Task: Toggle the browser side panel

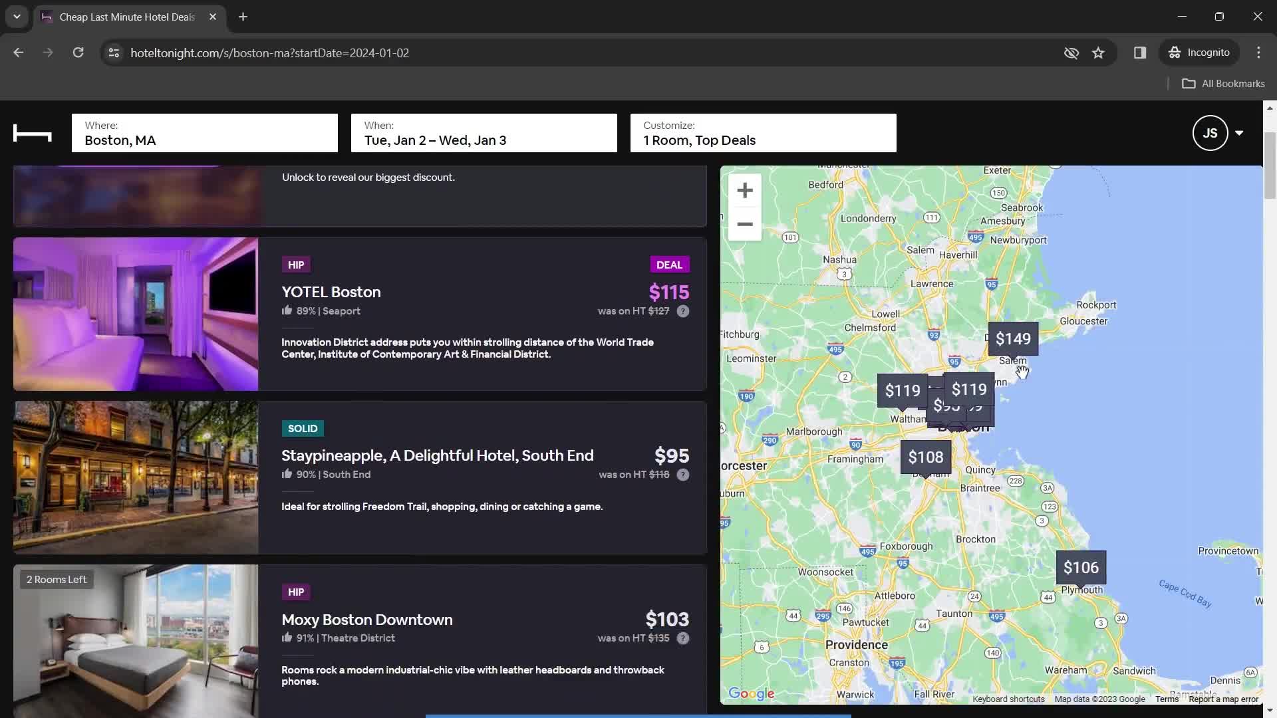Action: 1140,53
